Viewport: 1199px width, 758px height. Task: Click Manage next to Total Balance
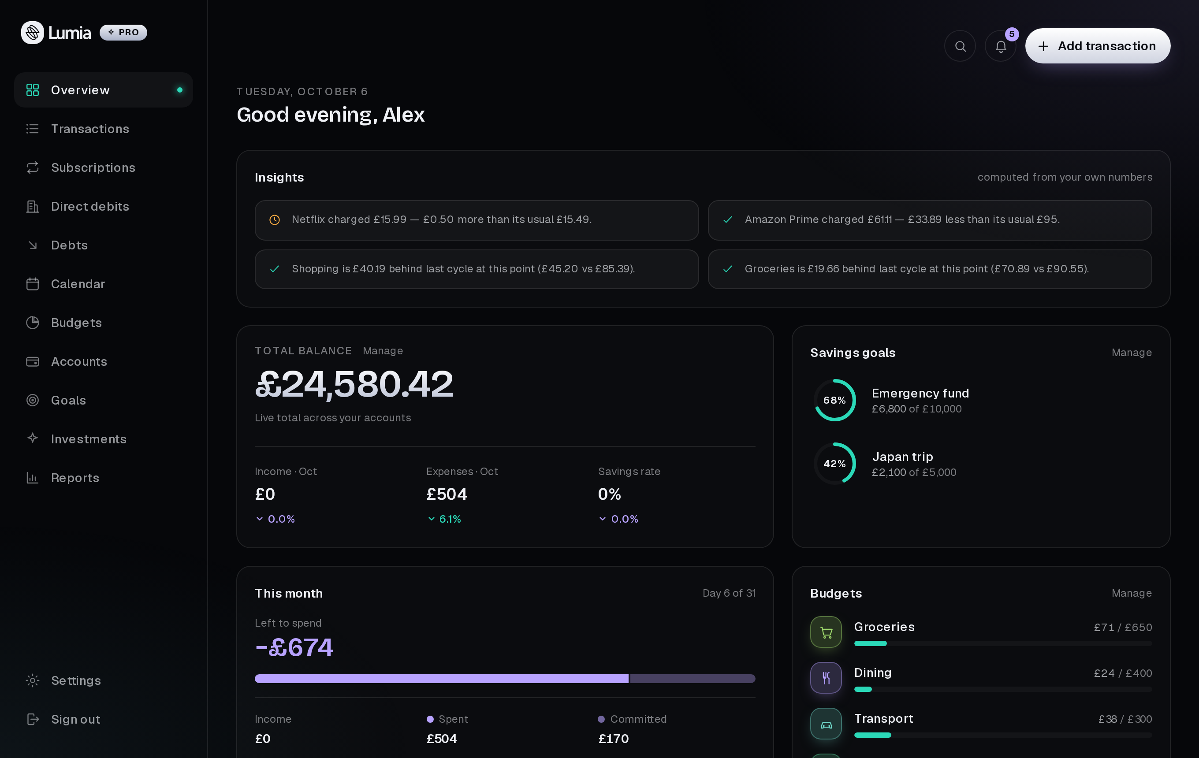click(383, 351)
